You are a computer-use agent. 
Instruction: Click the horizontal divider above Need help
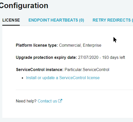click(74, 90)
